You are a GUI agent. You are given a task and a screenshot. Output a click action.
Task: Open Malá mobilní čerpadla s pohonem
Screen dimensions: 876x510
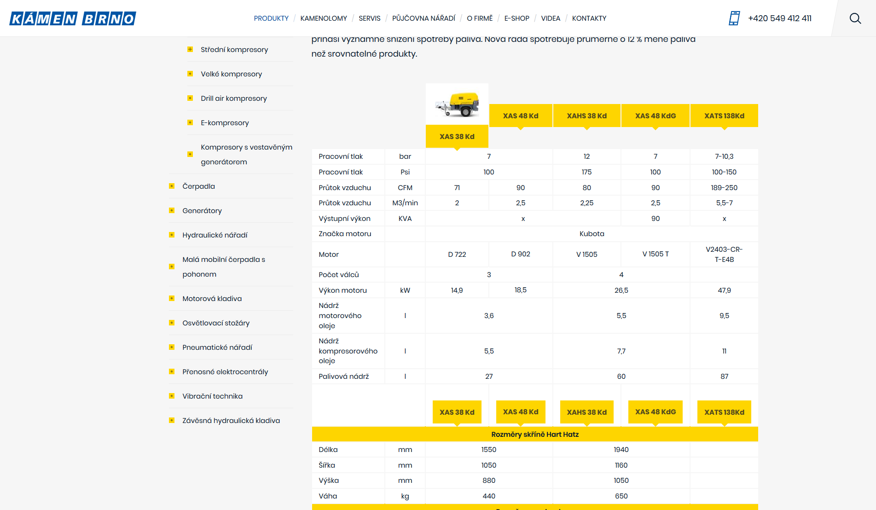[x=224, y=267]
